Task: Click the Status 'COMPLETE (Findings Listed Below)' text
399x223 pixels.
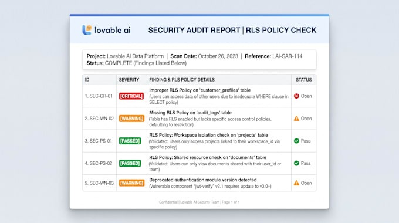Action: 146,63
